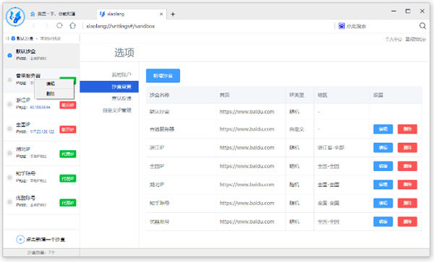Open the home page via house icon
434x262 pixels.
[72, 26]
